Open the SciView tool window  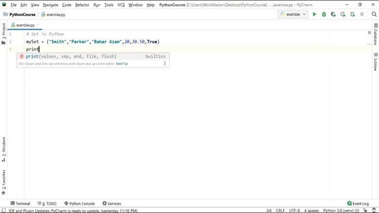375,62
